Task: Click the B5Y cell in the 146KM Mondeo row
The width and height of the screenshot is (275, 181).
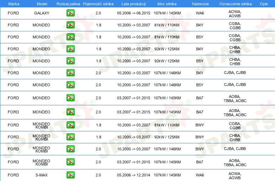Action: tap(200, 85)
